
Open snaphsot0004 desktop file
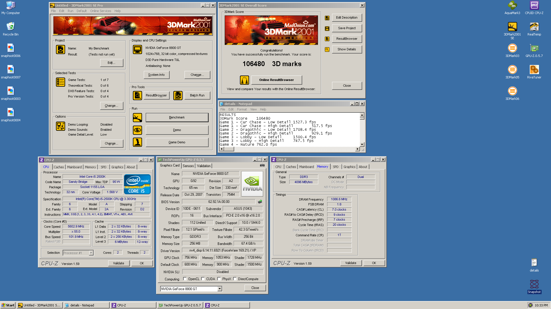[x=11, y=115]
